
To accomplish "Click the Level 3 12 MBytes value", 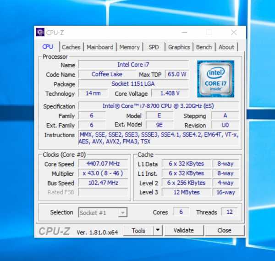I will click(x=187, y=192).
